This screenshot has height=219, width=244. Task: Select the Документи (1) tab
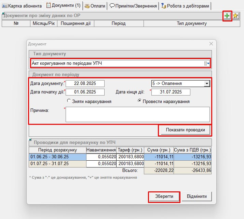point(63,6)
